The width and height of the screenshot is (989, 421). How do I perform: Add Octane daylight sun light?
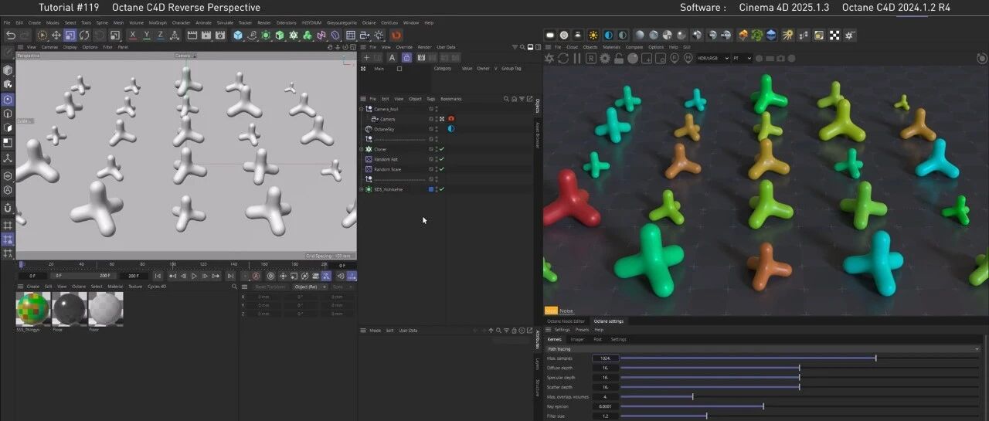[x=593, y=35]
